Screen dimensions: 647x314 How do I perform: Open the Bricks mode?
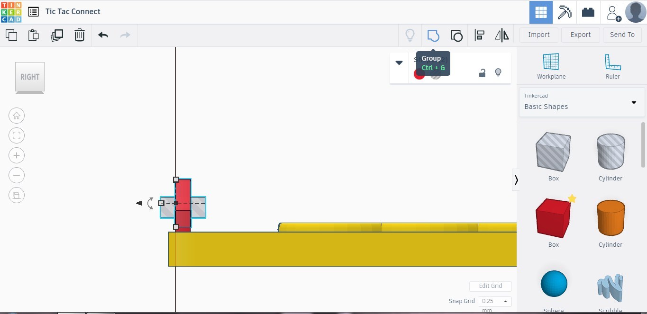pos(588,12)
